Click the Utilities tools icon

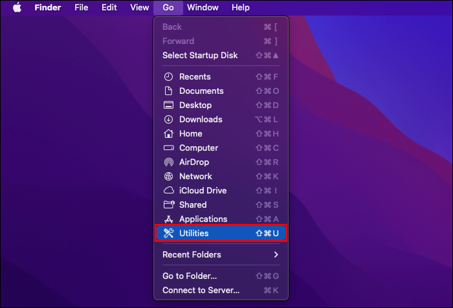pos(168,233)
